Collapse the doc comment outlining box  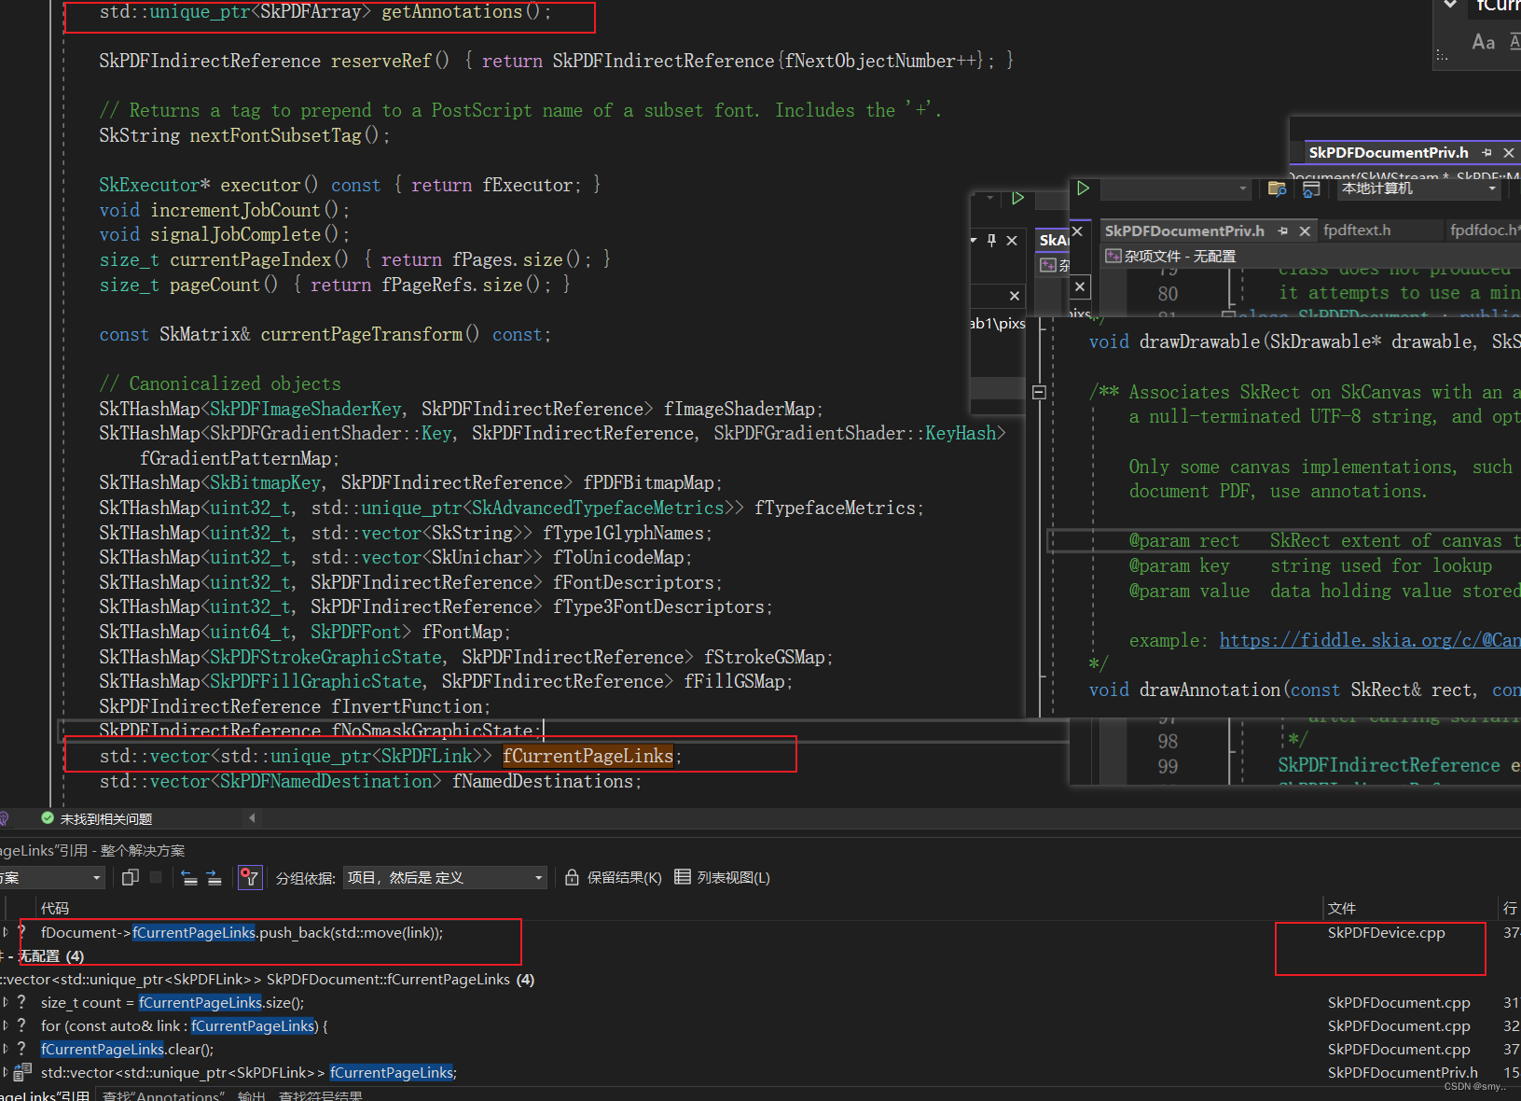point(1039,392)
